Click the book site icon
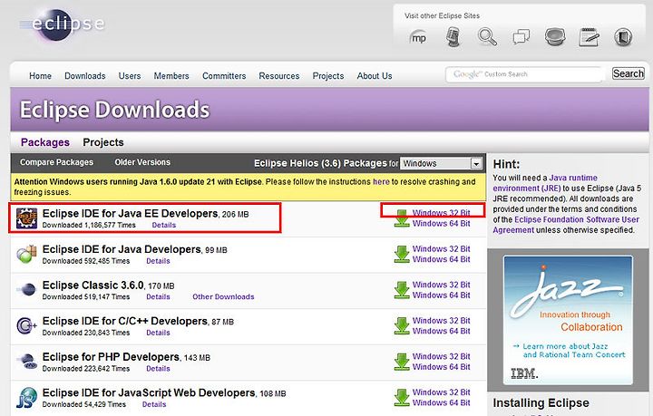This screenshot has height=416, width=653. [623, 37]
